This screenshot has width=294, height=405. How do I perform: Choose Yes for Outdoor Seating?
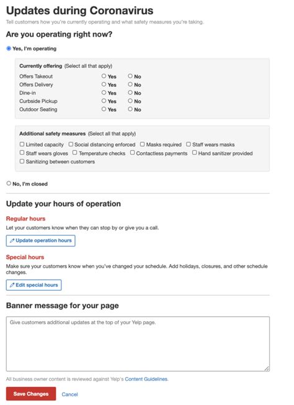point(104,109)
